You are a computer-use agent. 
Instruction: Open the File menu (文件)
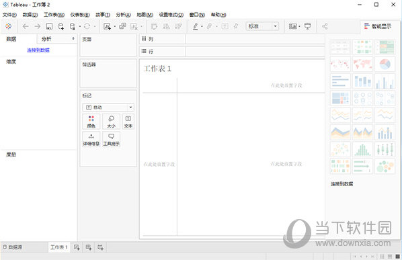tap(9, 15)
